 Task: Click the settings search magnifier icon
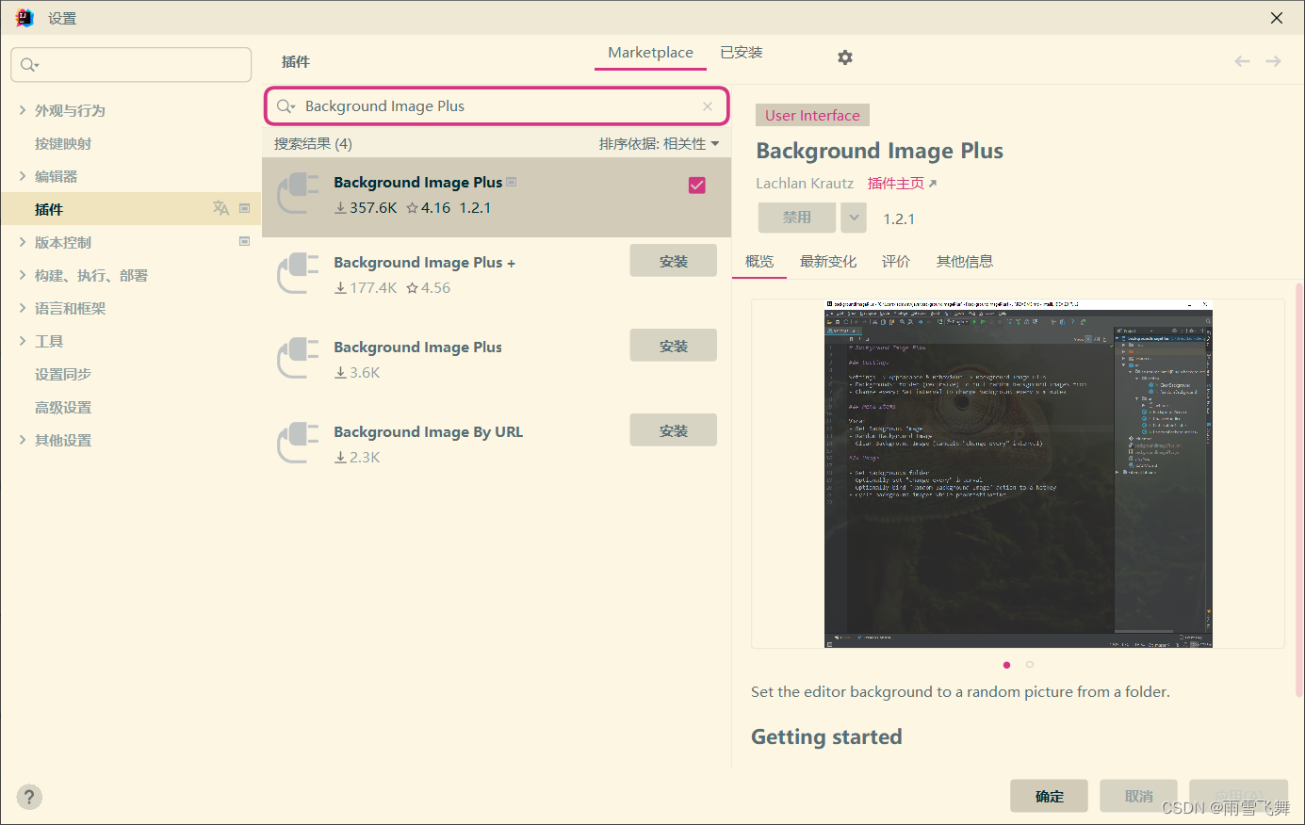click(x=29, y=65)
